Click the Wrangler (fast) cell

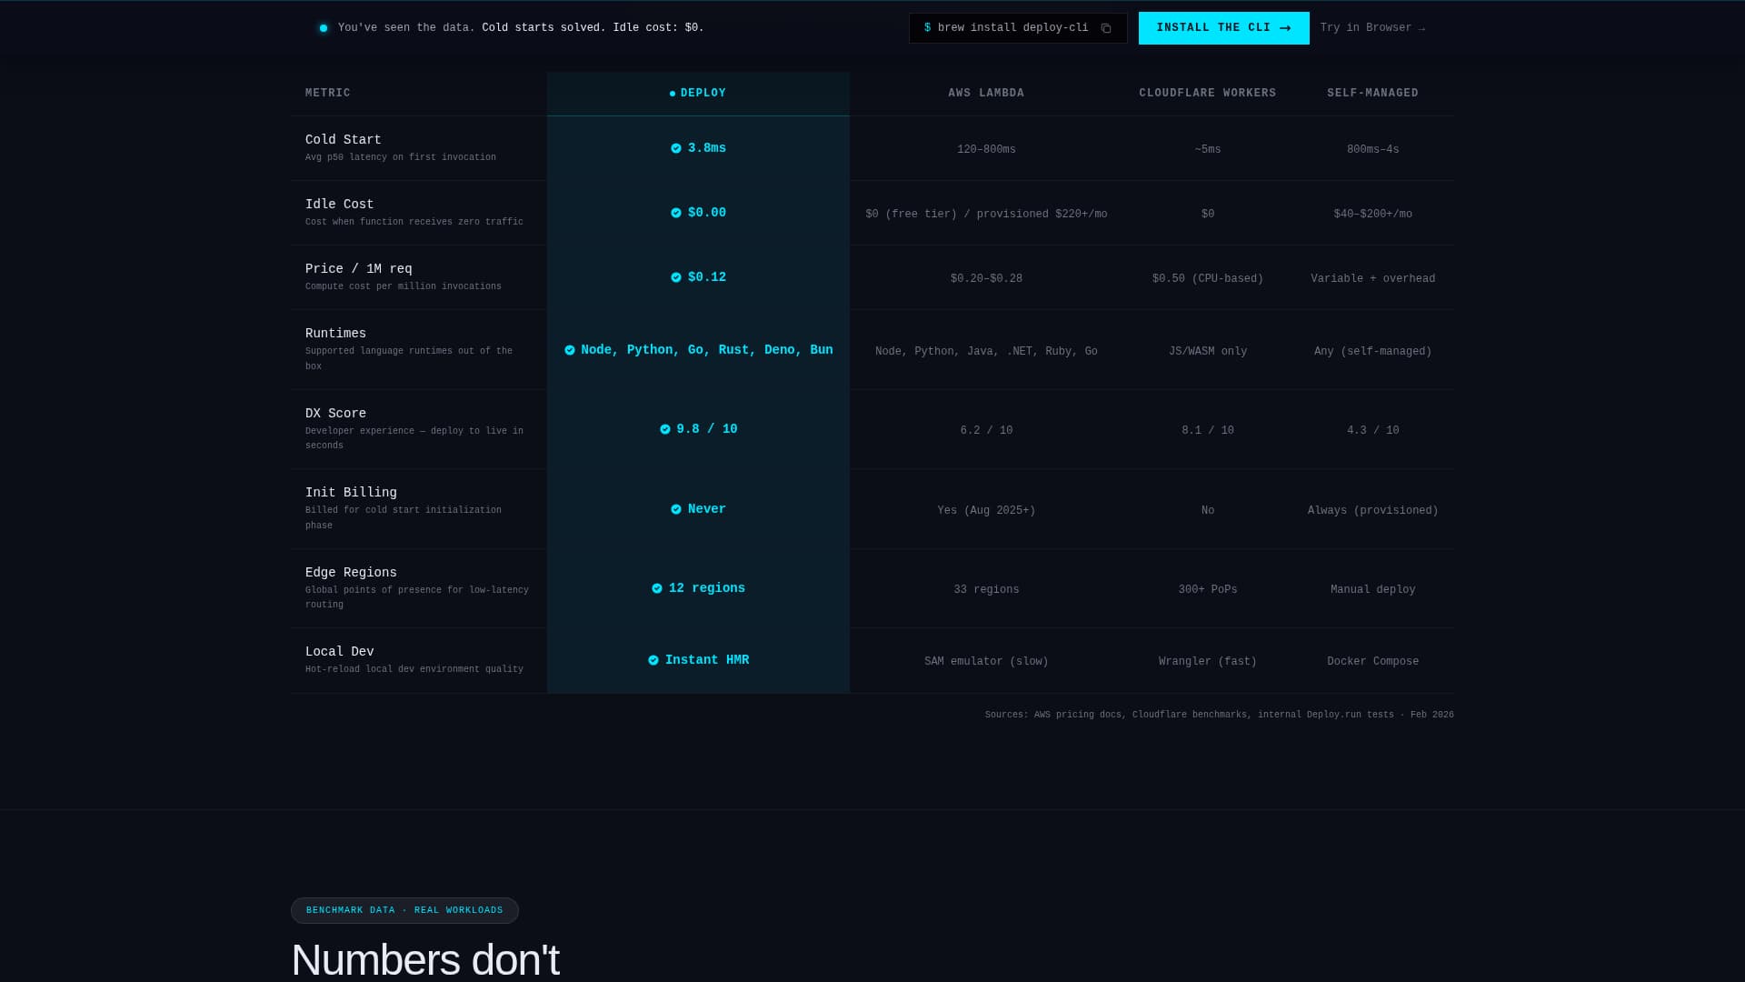pyautogui.click(x=1208, y=662)
